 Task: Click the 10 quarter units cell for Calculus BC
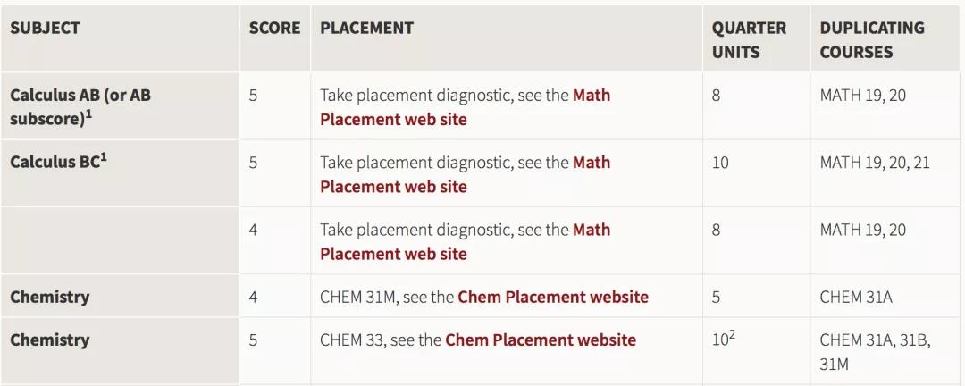(x=720, y=163)
